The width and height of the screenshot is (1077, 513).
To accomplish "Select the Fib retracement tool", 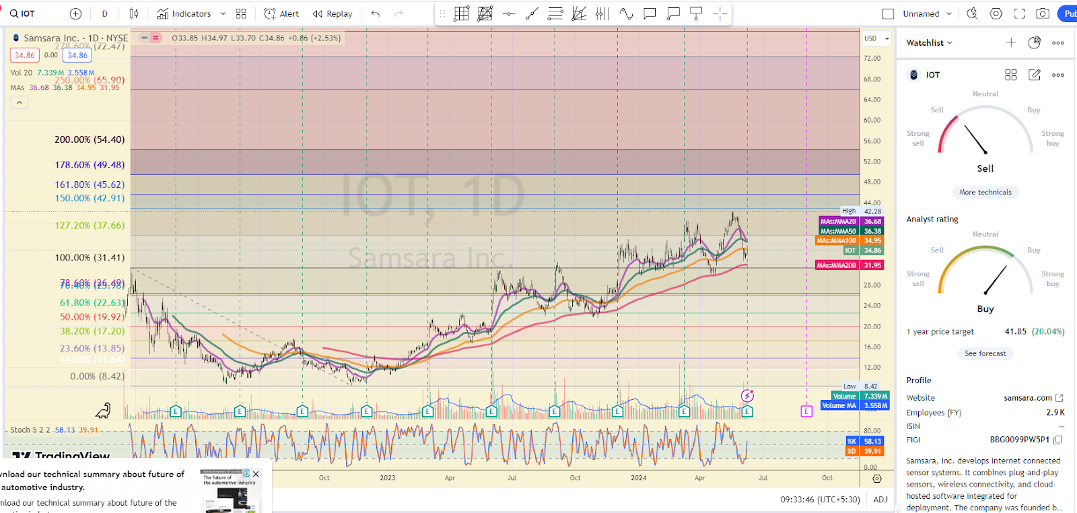I will pyautogui.click(x=555, y=13).
